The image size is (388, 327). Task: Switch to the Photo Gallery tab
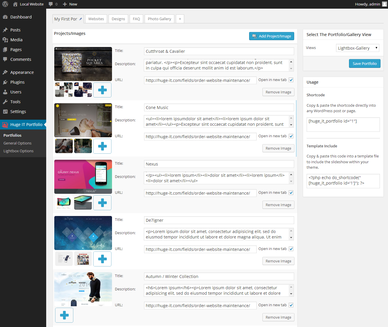click(x=159, y=19)
